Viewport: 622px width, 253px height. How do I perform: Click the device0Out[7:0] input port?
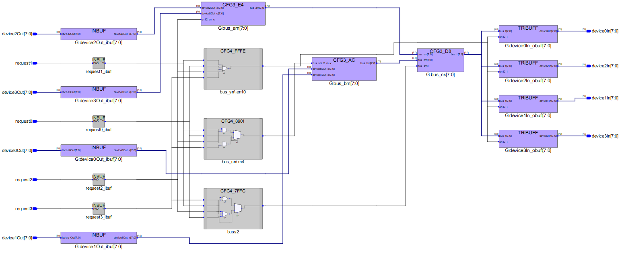[x=19, y=150]
